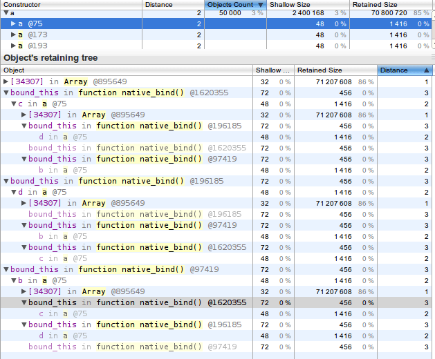435x359 pixels.
Task: Sort the top grid by Retained Size
Action: coord(390,5)
